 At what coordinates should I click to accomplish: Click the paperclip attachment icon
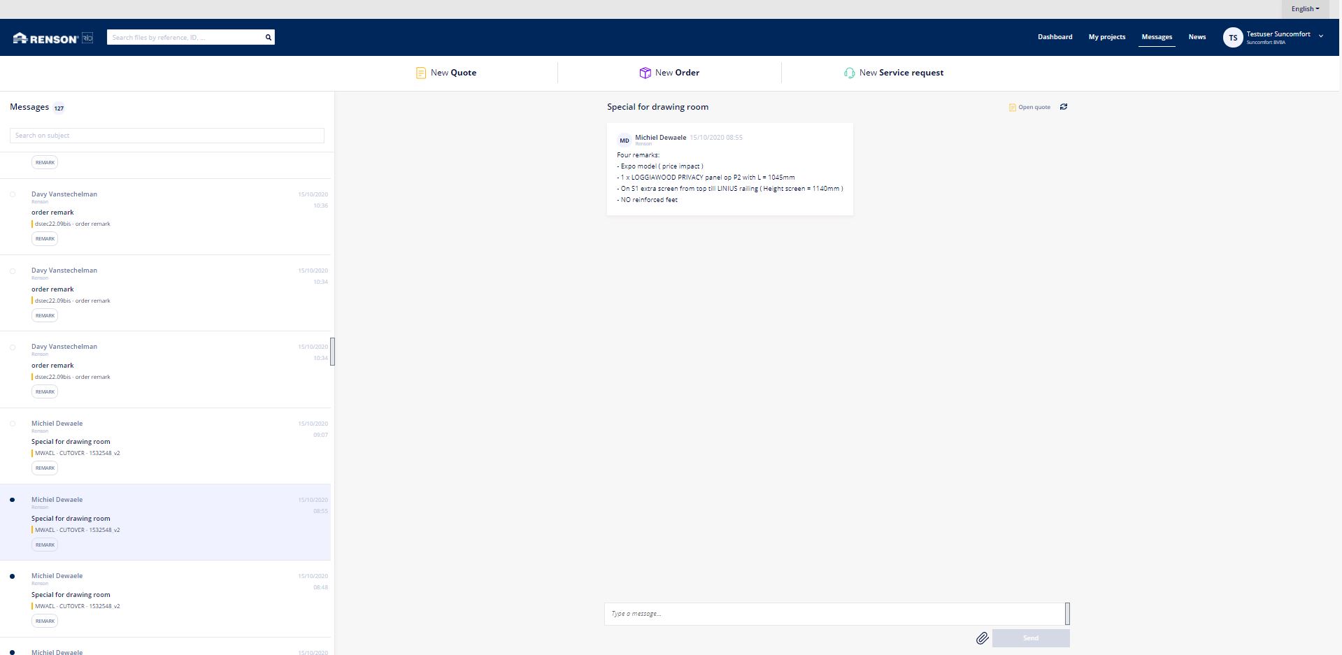[982, 638]
